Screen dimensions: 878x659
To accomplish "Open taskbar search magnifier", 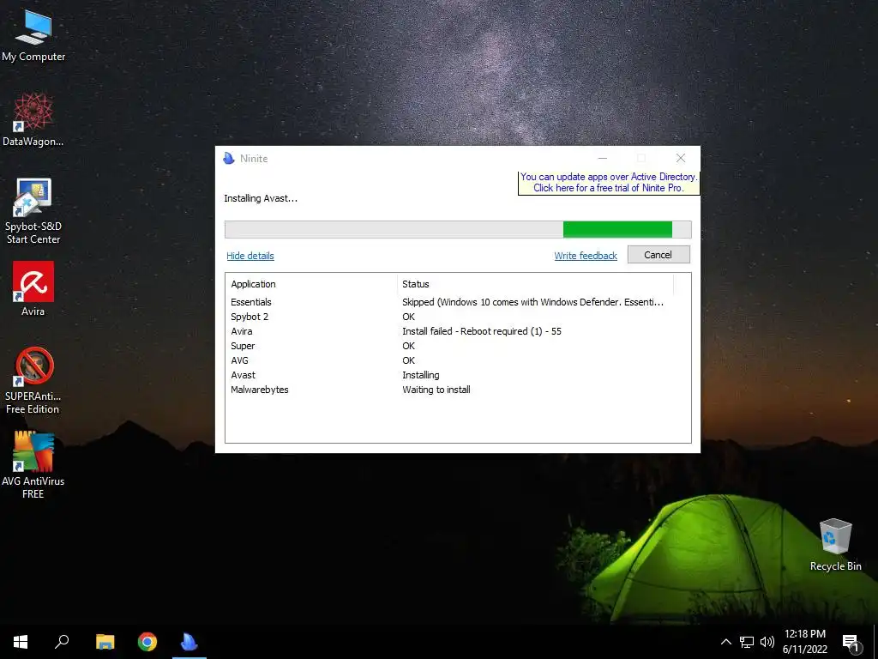I will click(x=62, y=642).
